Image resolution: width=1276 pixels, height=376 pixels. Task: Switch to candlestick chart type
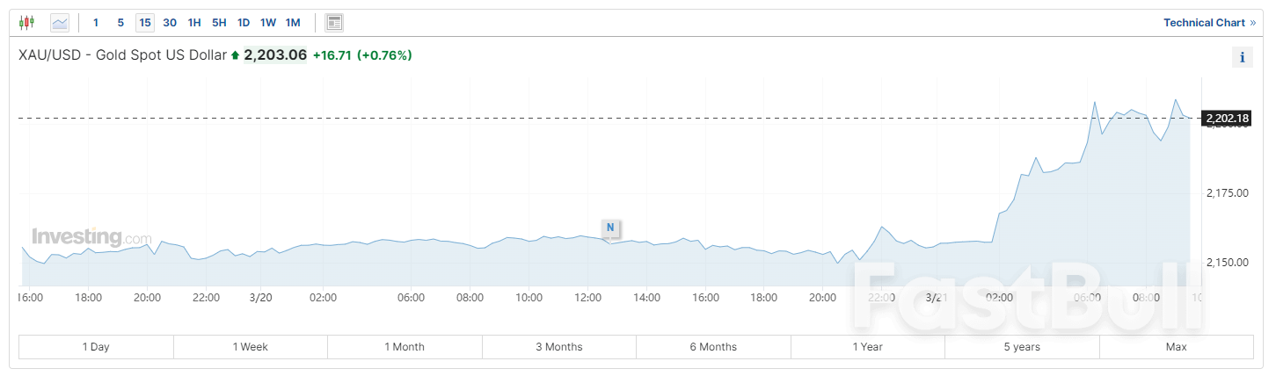(x=26, y=22)
